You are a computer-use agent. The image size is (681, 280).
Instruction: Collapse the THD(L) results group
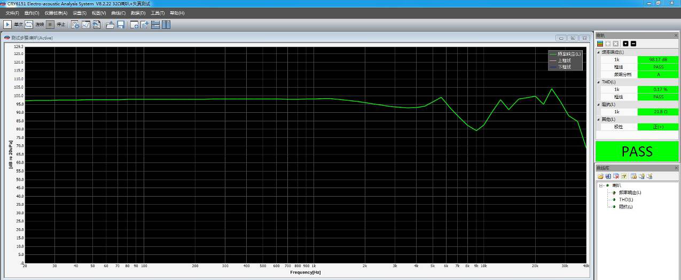[599, 82]
